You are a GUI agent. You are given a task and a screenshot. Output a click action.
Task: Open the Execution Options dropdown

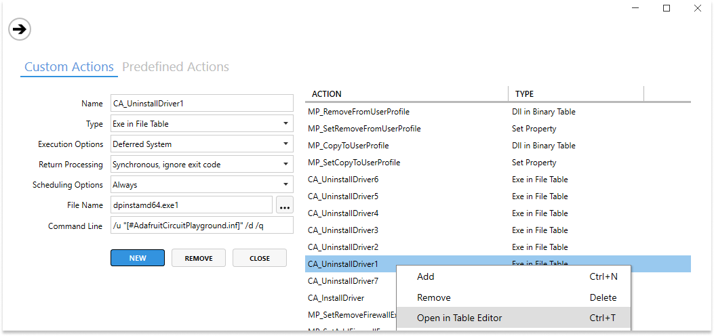201,144
